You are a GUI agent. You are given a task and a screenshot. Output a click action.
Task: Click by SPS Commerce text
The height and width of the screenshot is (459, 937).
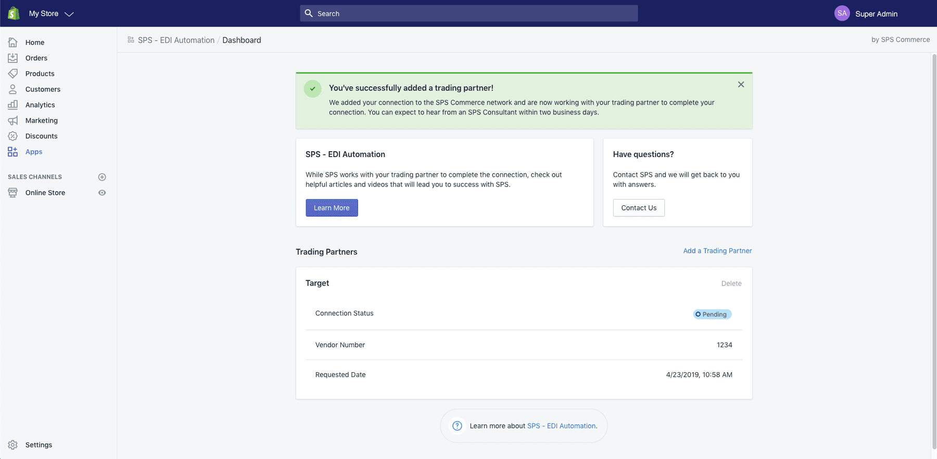click(901, 40)
